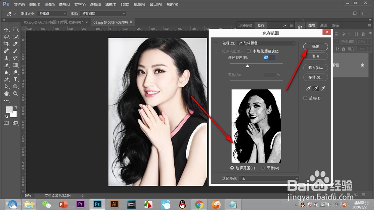
Task: Select the Dodge tool
Action: coord(15,72)
